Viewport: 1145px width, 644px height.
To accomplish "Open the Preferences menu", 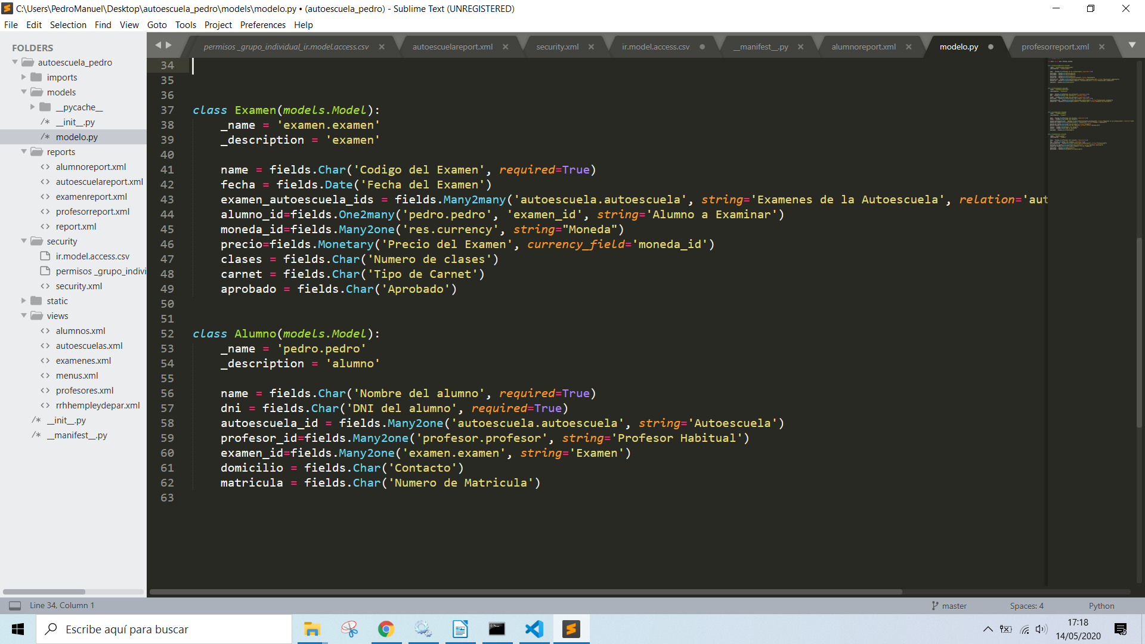I will coord(262,24).
